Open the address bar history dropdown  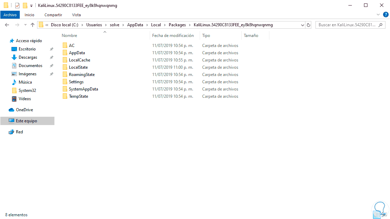(x=302, y=25)
